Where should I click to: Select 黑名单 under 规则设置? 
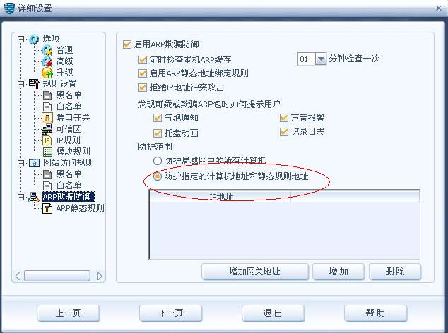69,95
